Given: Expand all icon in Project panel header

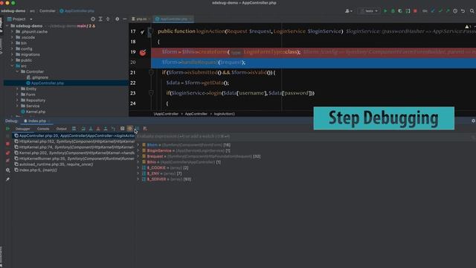Looking at the screenshot, I should (x=100, y=19).
